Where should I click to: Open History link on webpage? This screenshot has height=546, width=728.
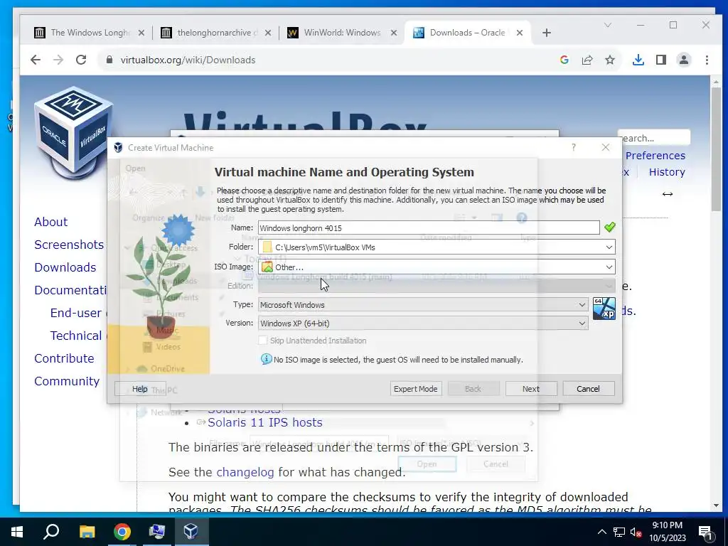[667, 172]
